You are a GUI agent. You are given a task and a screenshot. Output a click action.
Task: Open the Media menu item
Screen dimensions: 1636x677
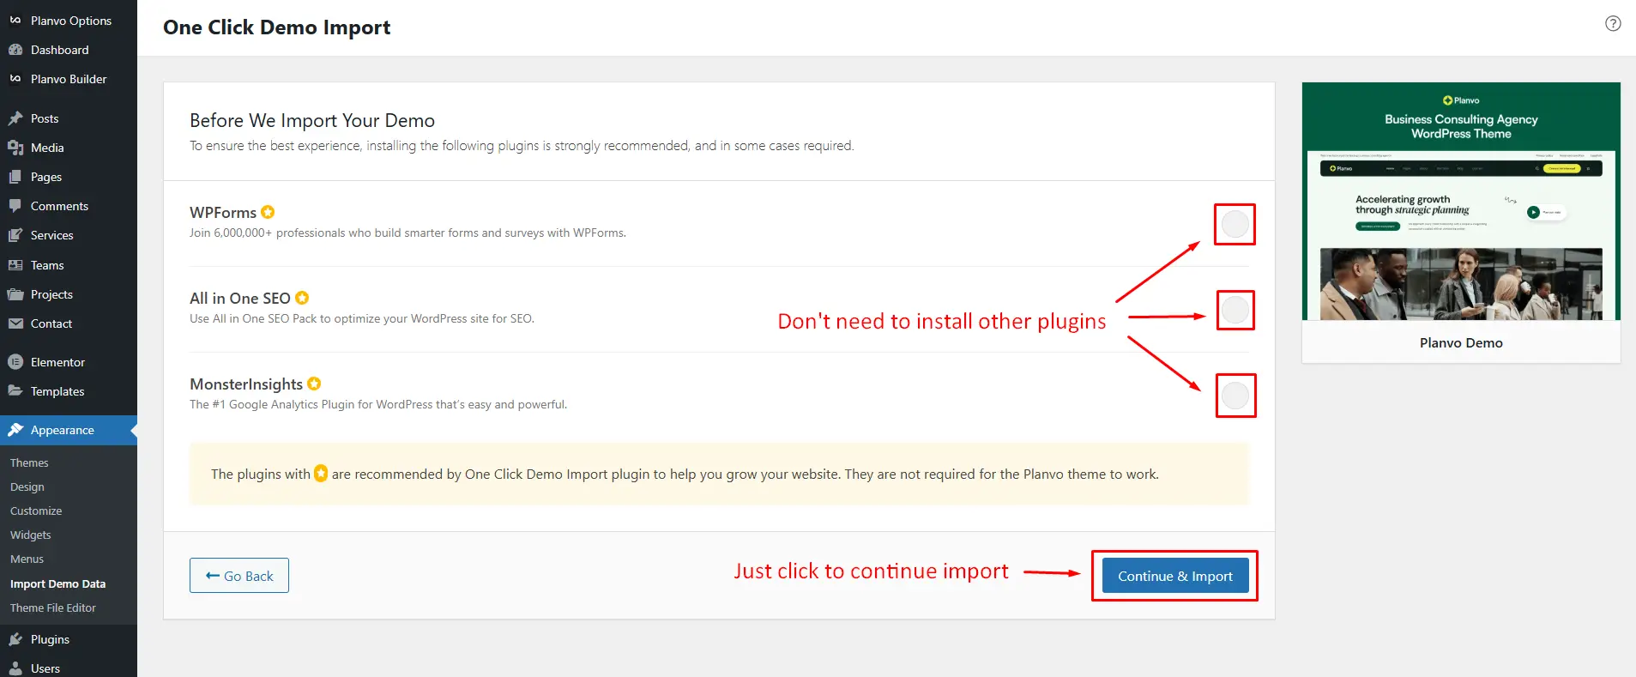coord(69,148)
